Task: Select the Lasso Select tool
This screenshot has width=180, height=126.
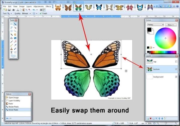Action: pyautogui.click(x=11, y=27)
